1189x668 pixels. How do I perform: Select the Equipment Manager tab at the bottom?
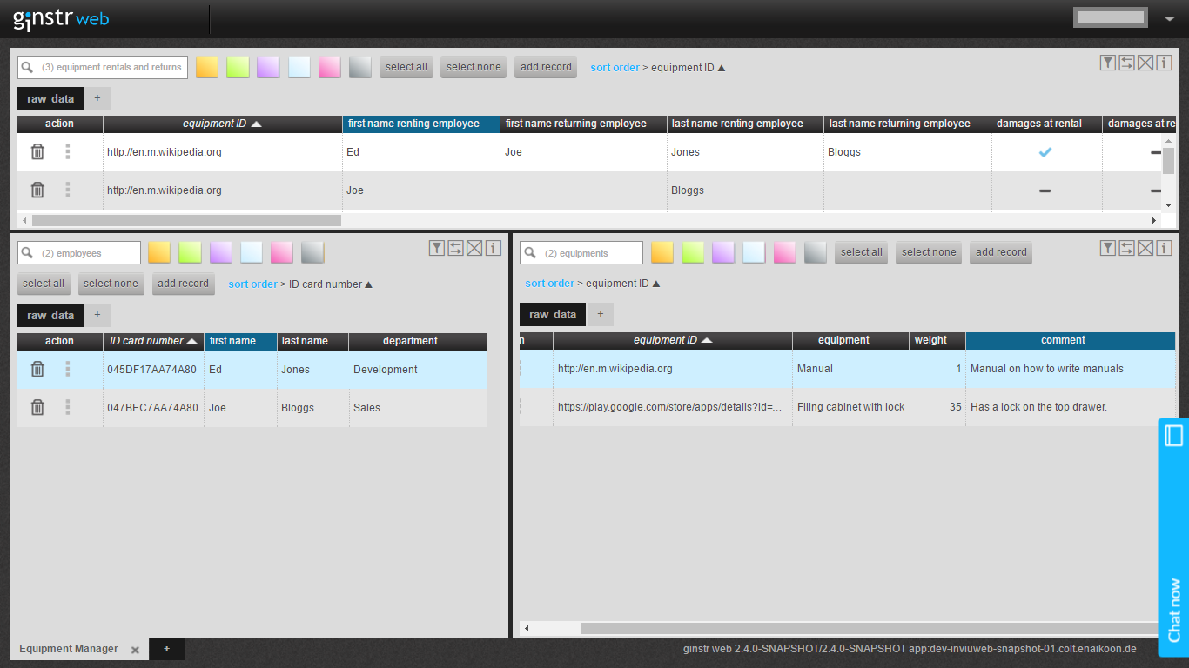68,648
